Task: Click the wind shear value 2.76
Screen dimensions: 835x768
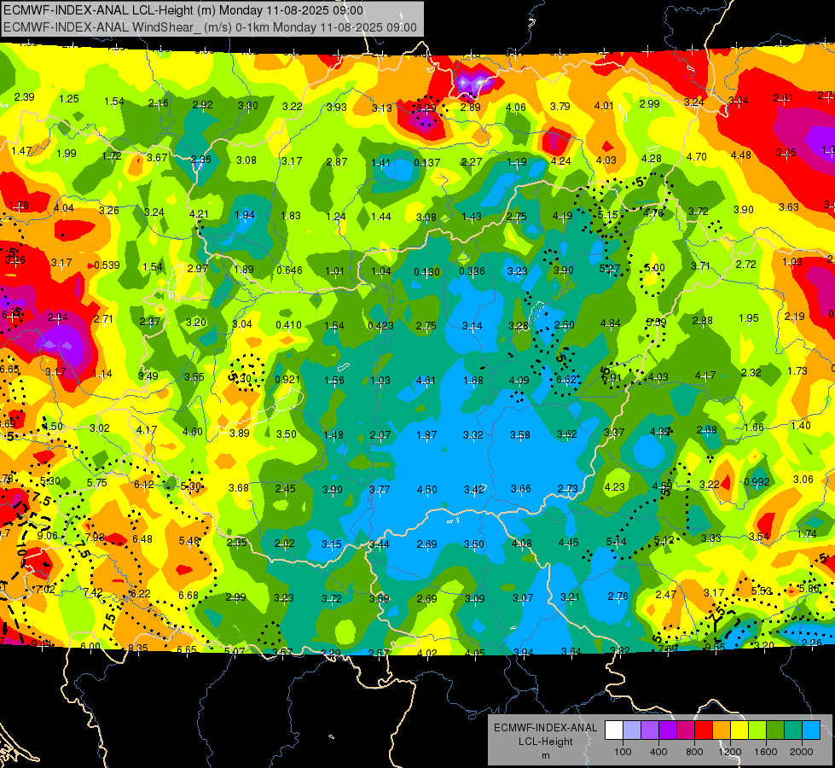Action: [x=618, y=596]
